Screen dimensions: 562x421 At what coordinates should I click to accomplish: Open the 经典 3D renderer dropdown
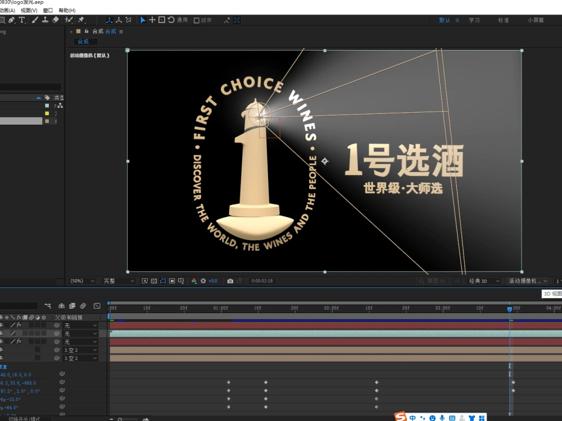[484, 281]
